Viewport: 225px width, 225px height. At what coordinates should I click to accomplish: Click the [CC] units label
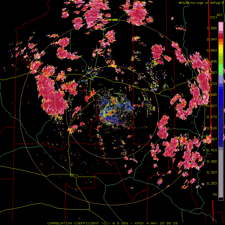click(213, 17)
